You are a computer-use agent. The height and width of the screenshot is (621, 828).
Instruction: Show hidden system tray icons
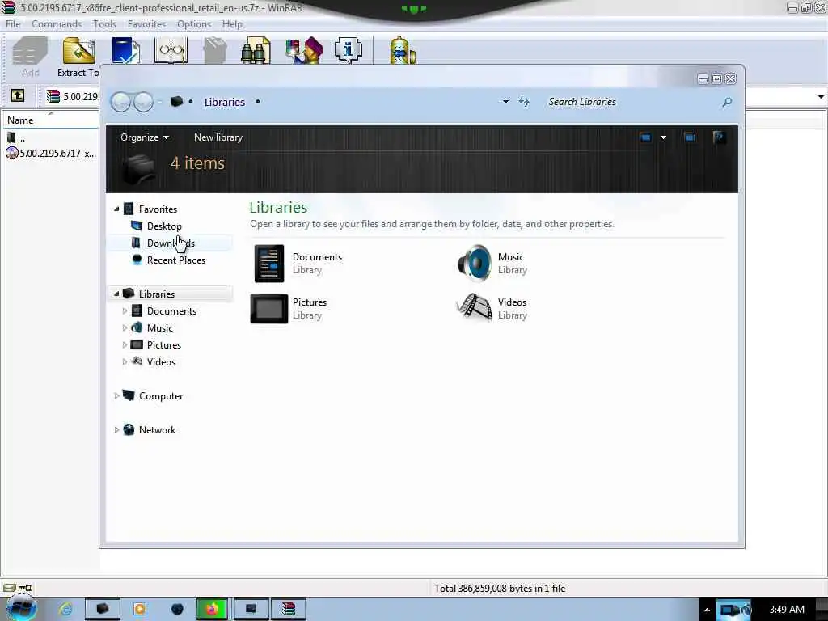tap(707, 610)
